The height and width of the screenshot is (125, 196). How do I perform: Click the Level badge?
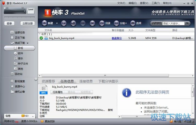tap(31, 11)
